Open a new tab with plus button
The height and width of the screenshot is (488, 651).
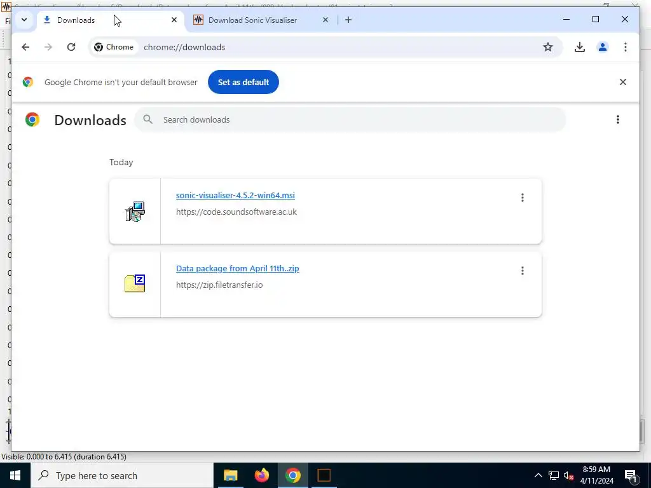click(x=348, y=20)
